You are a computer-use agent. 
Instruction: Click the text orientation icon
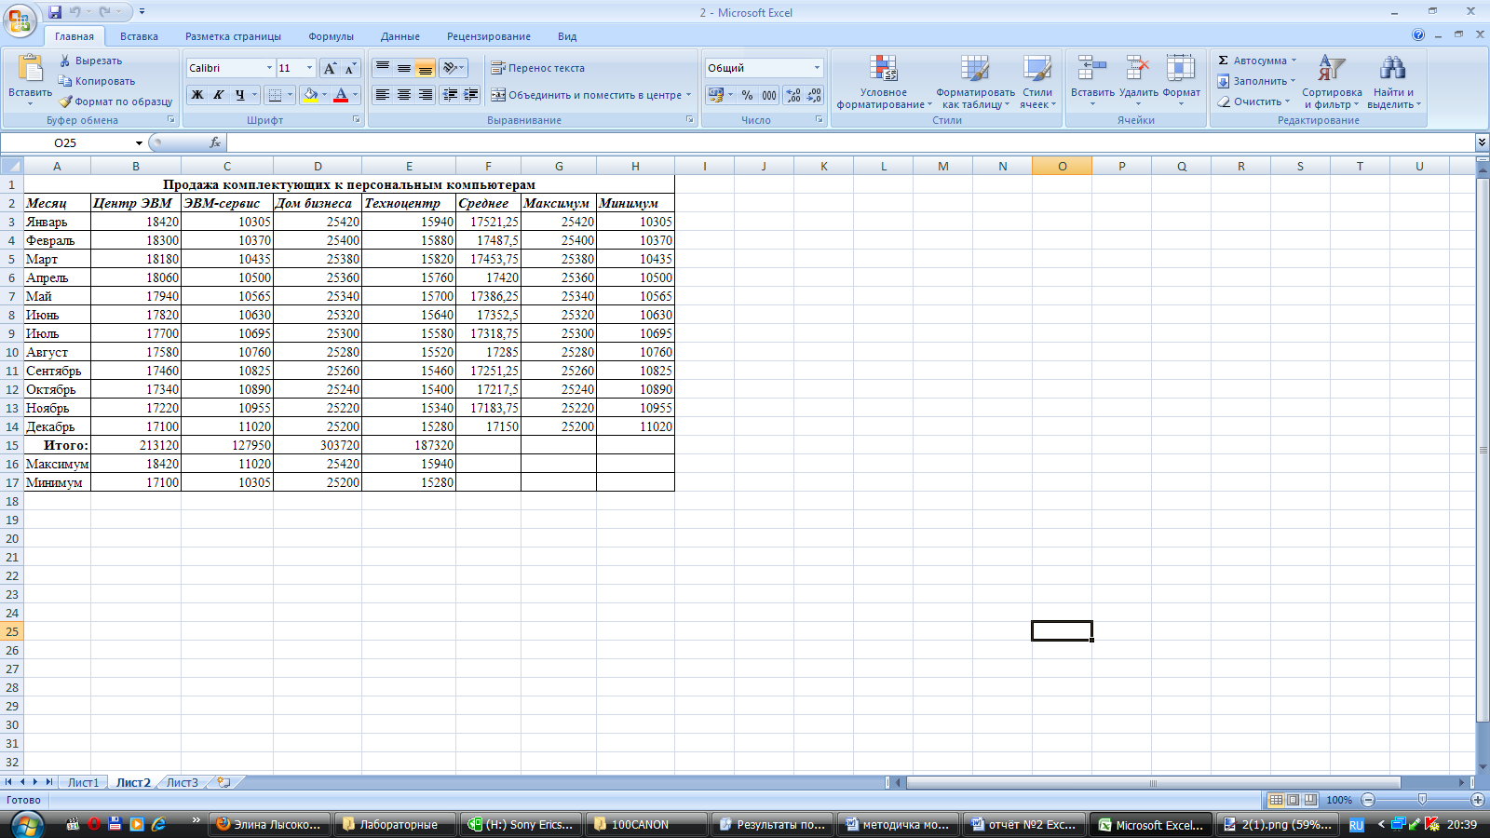coord(452,68)
